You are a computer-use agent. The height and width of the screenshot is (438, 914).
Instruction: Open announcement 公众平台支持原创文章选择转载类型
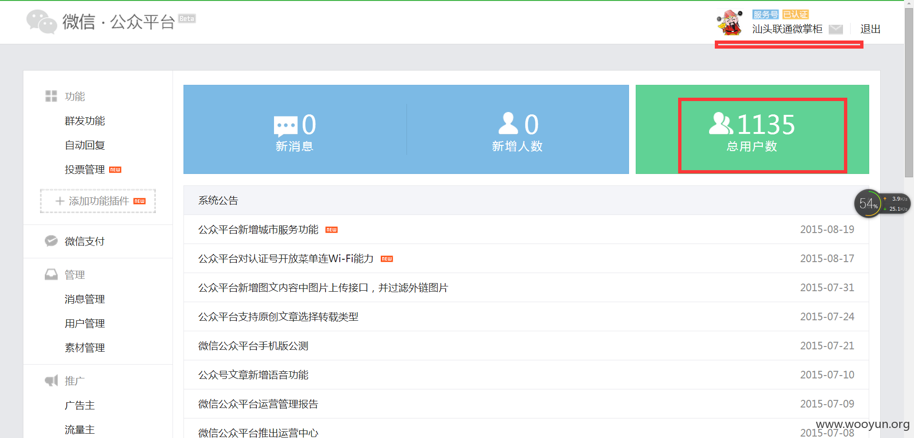(278, 317)
